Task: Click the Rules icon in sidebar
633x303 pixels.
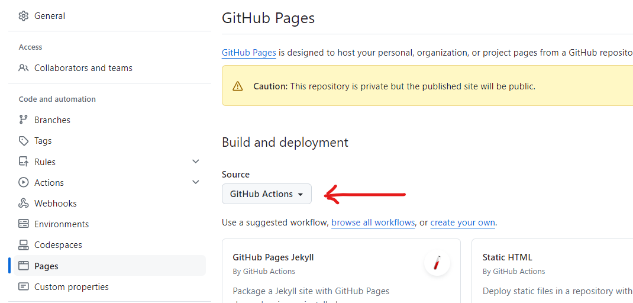Action: [24, 162]
